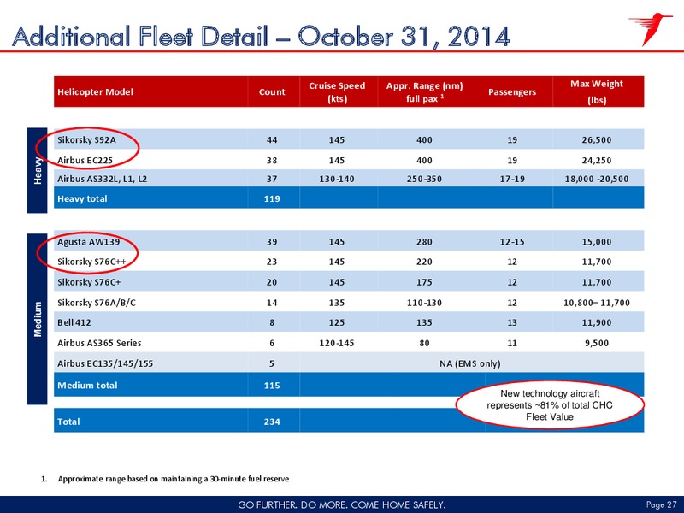This screenshot has width=684, height=513.
Task: Select the 'Bell 412' model name
Action: pos(74,323)
